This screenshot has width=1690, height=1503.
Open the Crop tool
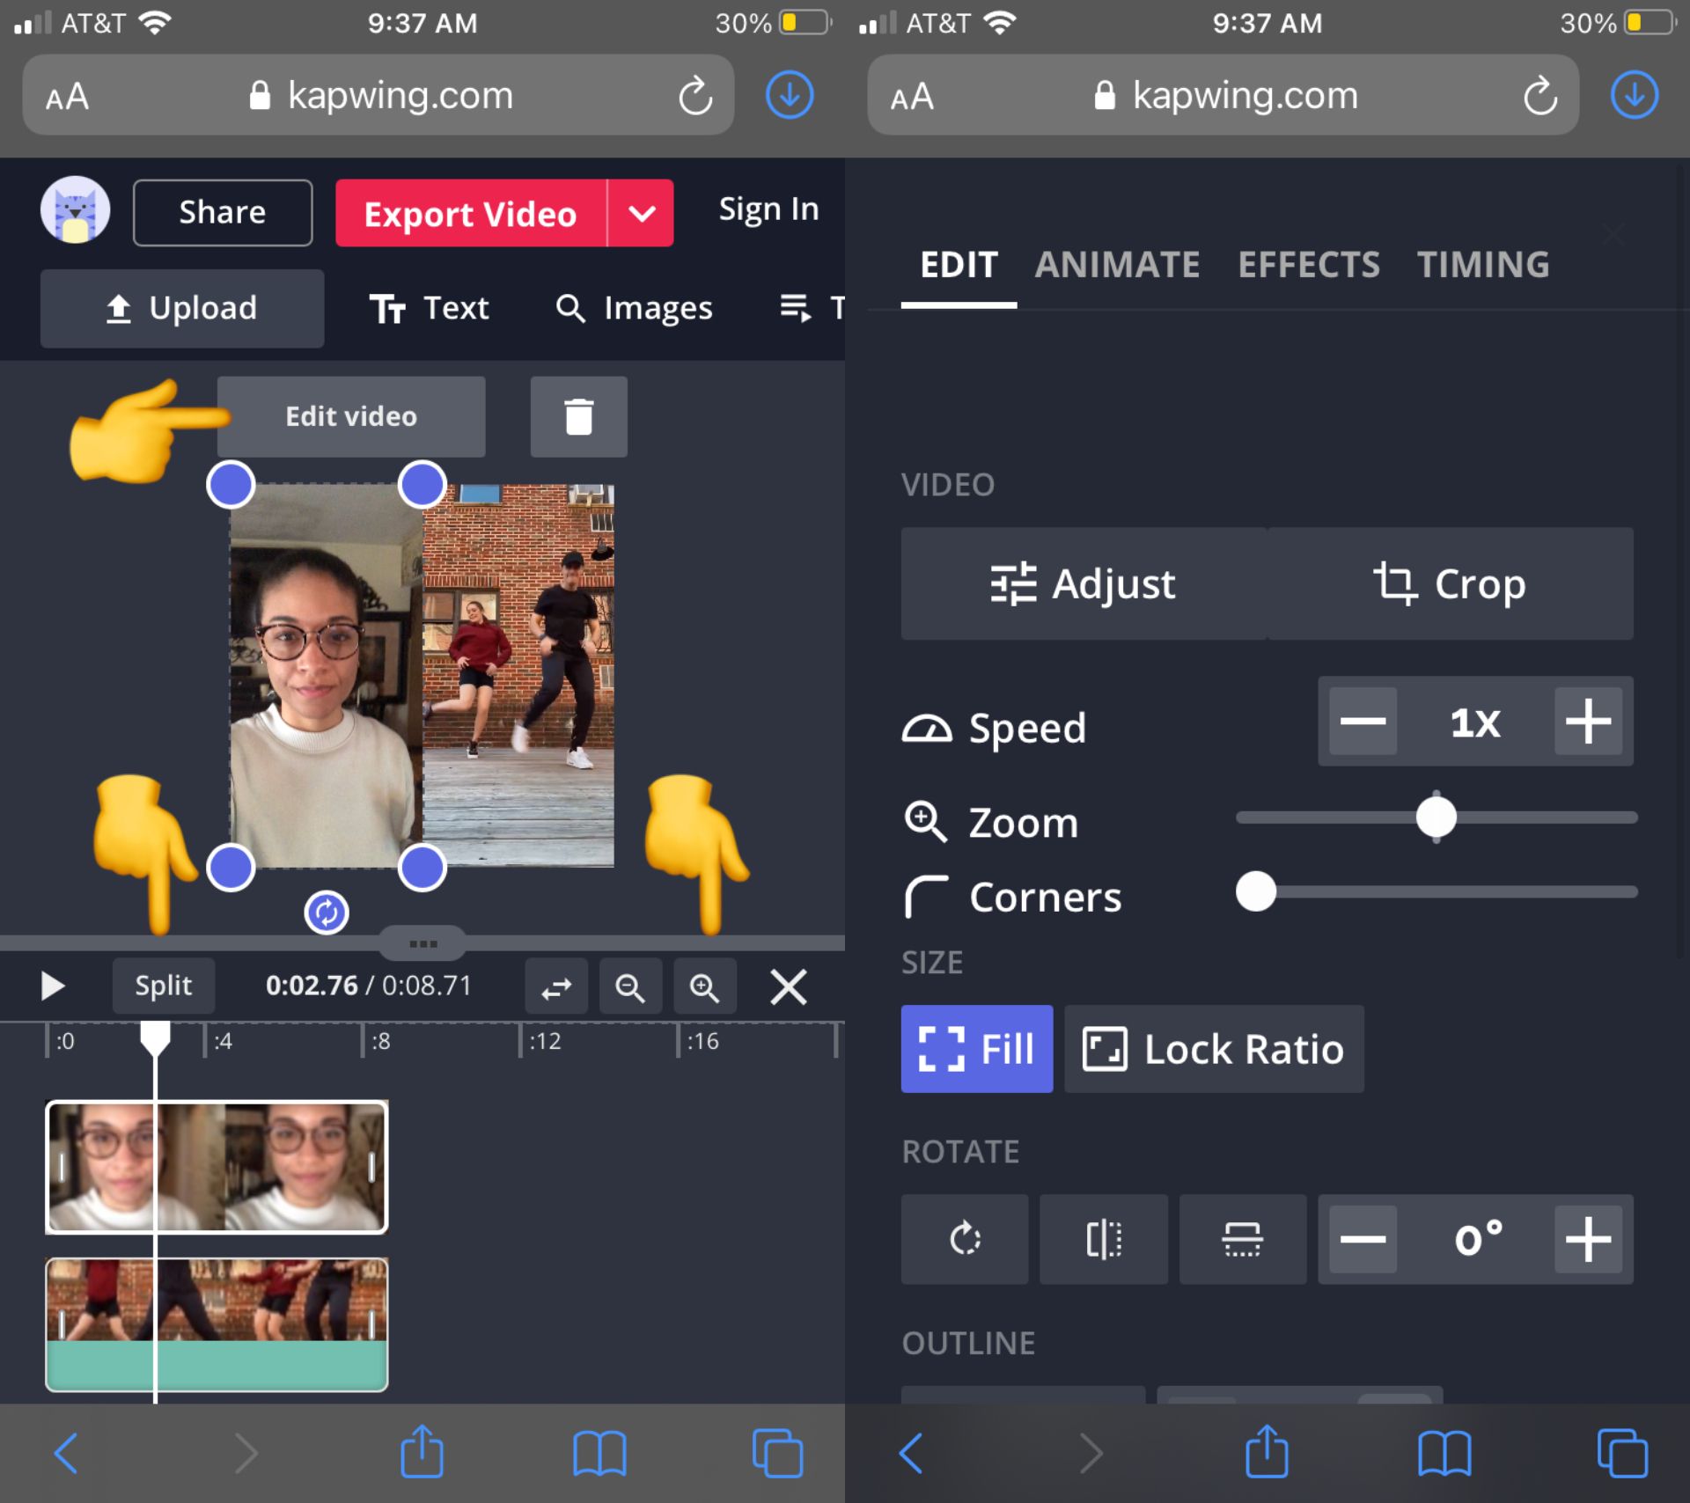[x=1450, y=583]
